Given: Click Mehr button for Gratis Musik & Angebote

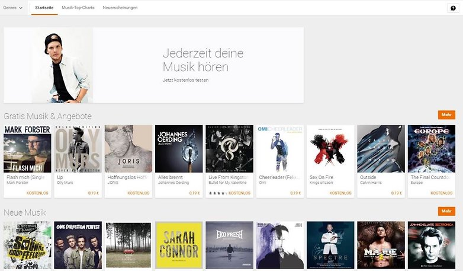Looking at the screenshot, I should pos(446,115).
